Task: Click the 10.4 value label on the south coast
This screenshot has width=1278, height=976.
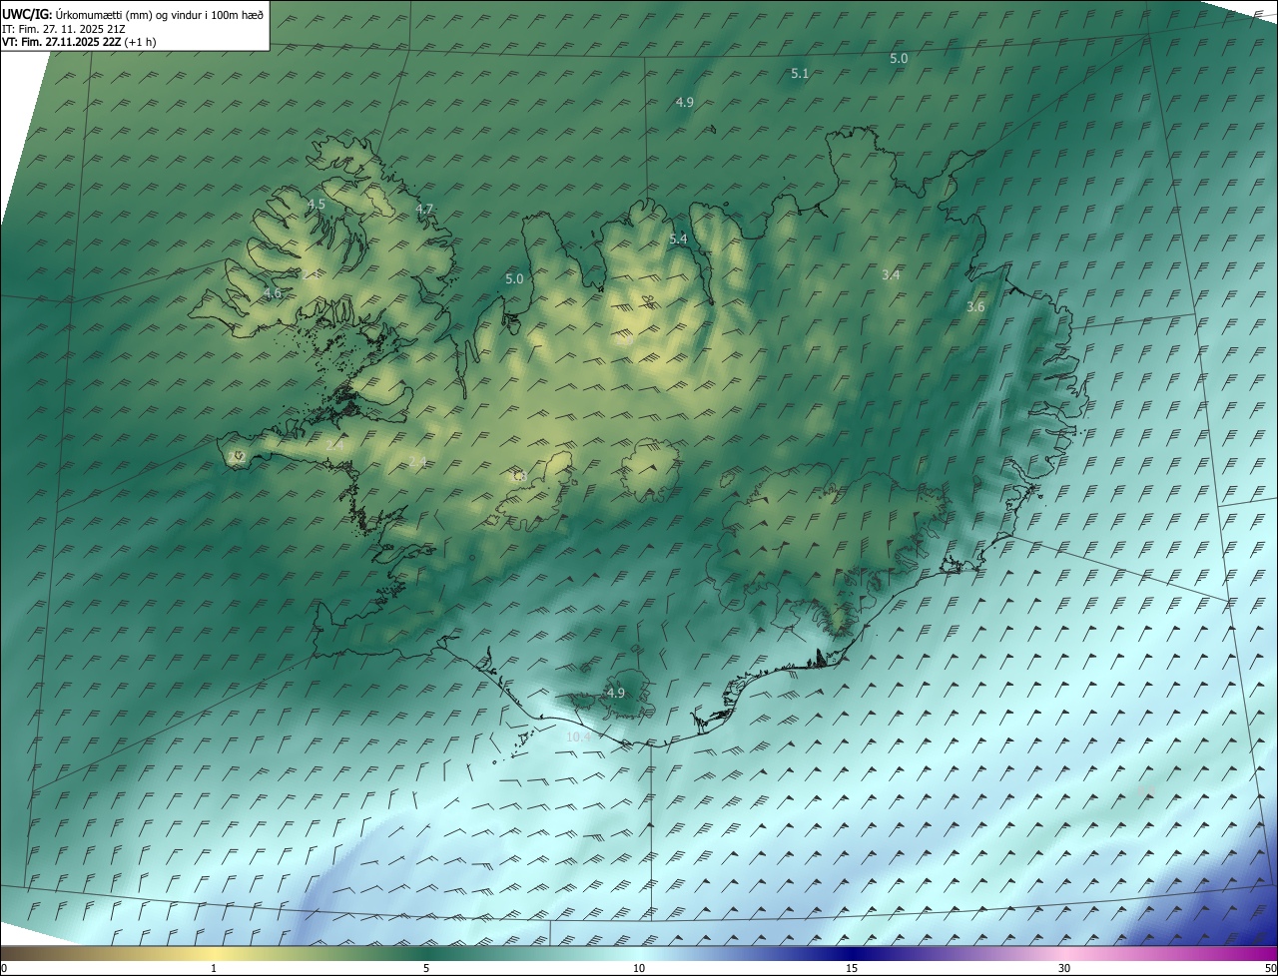Action: coord(578,737)
